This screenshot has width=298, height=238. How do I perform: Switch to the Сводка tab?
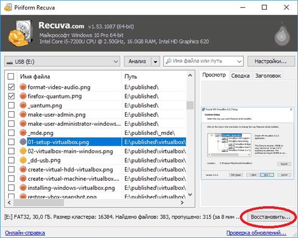pos(241,76)
